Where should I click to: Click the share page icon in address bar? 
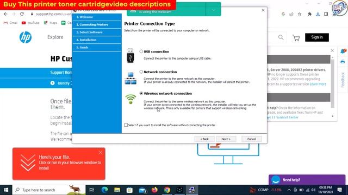[x=291, y=14]
